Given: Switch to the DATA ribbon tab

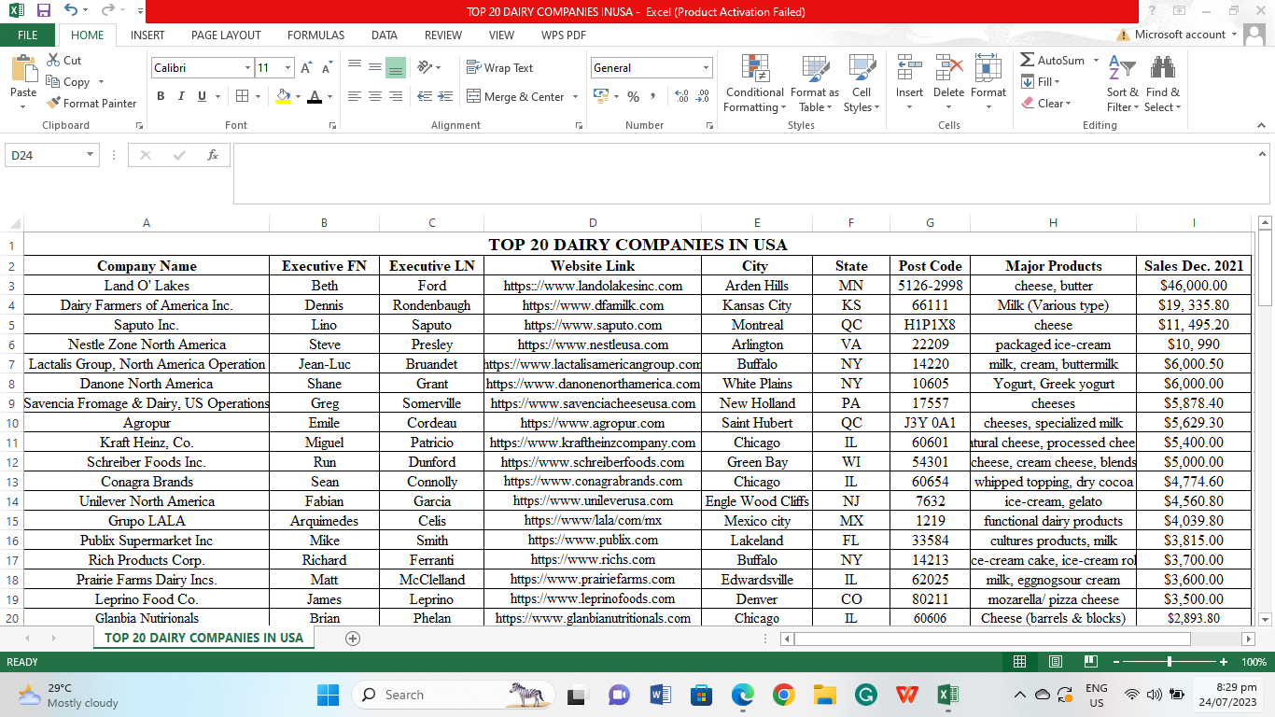Looking at the screenshot, I should (x=385, y=35).
